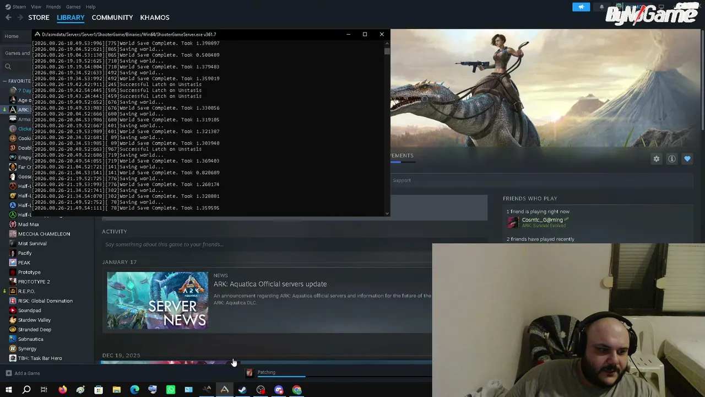This screenshot has width=705, height=397.
Task: Open the KHAMOS profile tab
Action: click(x=155, y=18)
